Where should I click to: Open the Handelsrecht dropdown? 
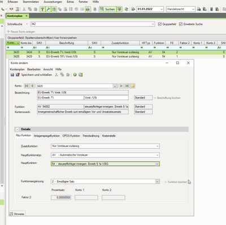tap(193, 9)
